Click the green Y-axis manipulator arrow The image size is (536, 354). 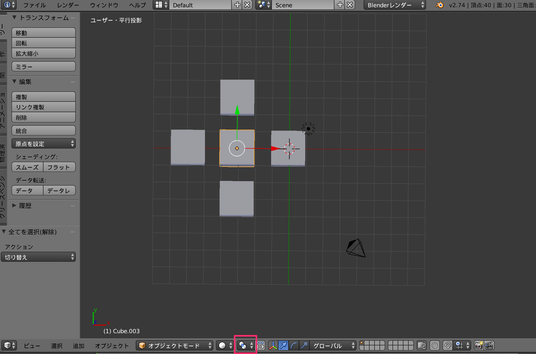click(237, 110)
